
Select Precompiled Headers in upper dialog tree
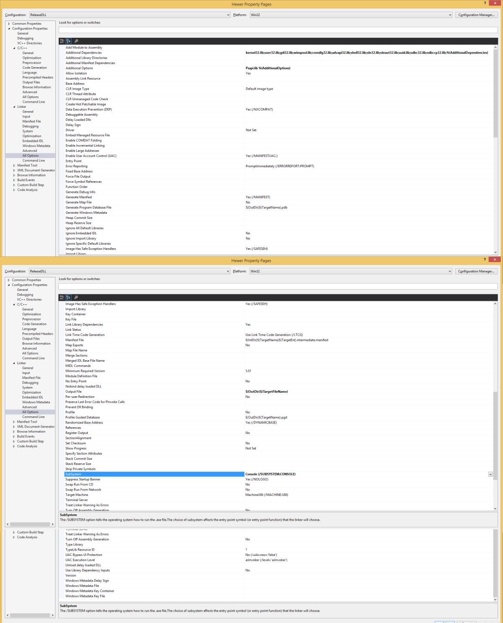(x=38, y=78)
